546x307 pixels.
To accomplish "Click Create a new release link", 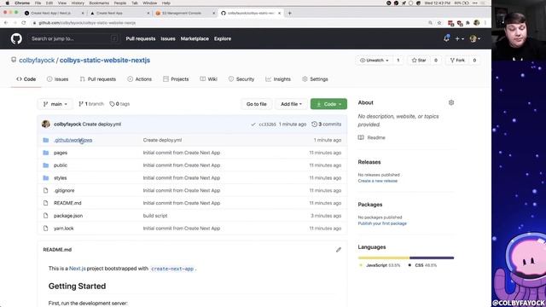I will pyautogui.click(x=377, y=181).
